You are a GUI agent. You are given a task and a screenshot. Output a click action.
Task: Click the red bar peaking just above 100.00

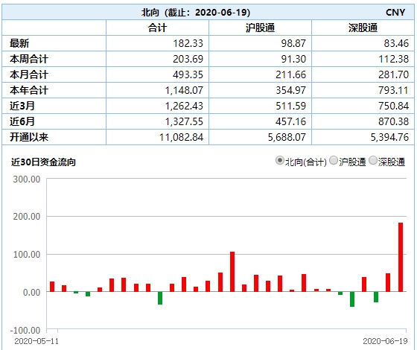click(232, 272)
